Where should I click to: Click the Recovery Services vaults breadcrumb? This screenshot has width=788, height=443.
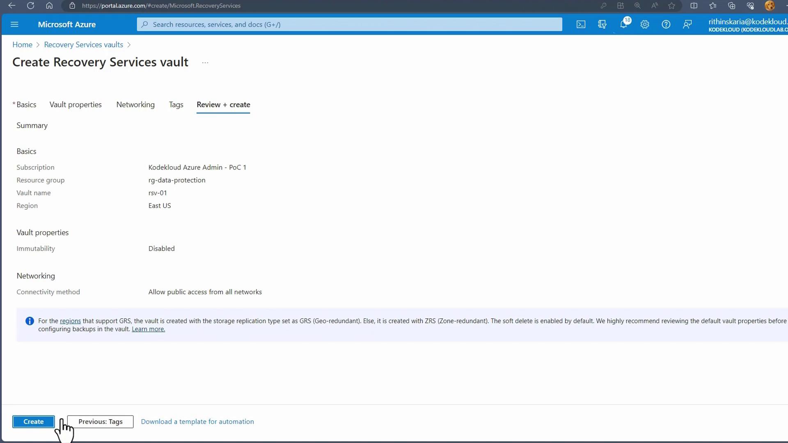pos(83,45)
